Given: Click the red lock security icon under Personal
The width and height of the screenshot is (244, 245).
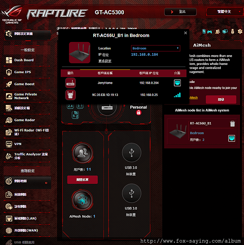Looking at the screenshot, I should (138, 113).
